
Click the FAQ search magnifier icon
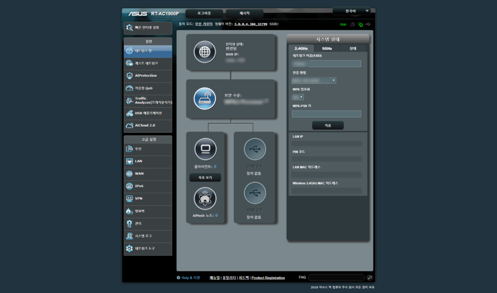click(x=370, y=278)
